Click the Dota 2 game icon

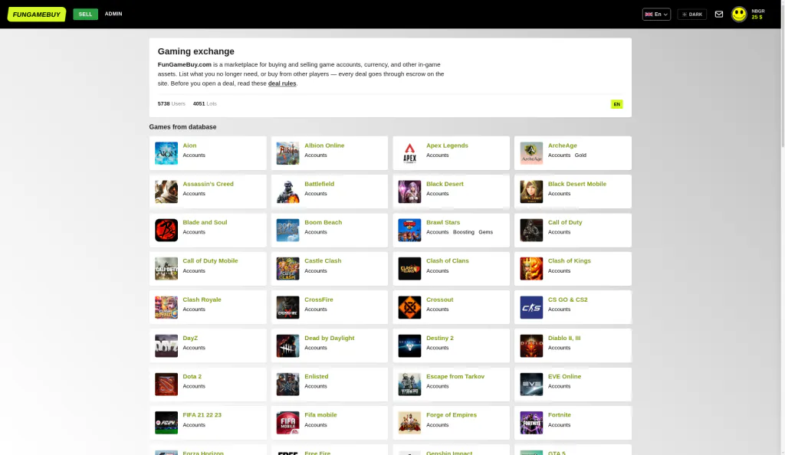(x=166, y=384)
